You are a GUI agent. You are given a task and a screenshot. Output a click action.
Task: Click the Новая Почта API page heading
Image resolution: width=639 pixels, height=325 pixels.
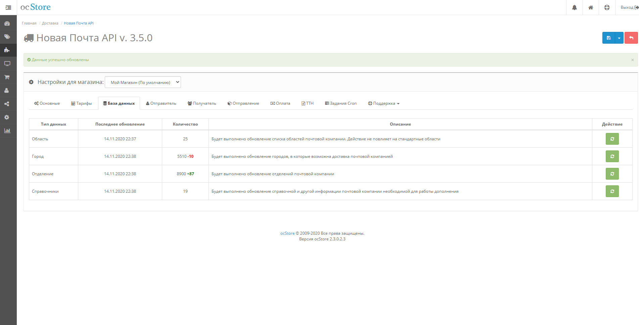[94, 38]
